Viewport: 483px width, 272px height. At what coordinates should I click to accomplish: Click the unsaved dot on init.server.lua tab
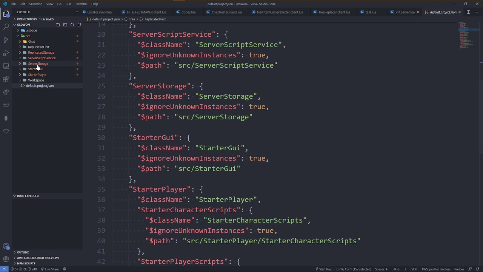[417, 12]
